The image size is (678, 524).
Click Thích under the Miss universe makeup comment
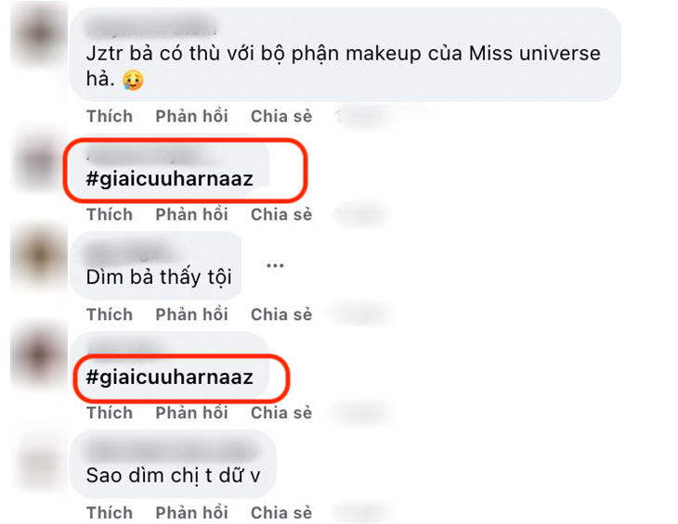(110, 116)
